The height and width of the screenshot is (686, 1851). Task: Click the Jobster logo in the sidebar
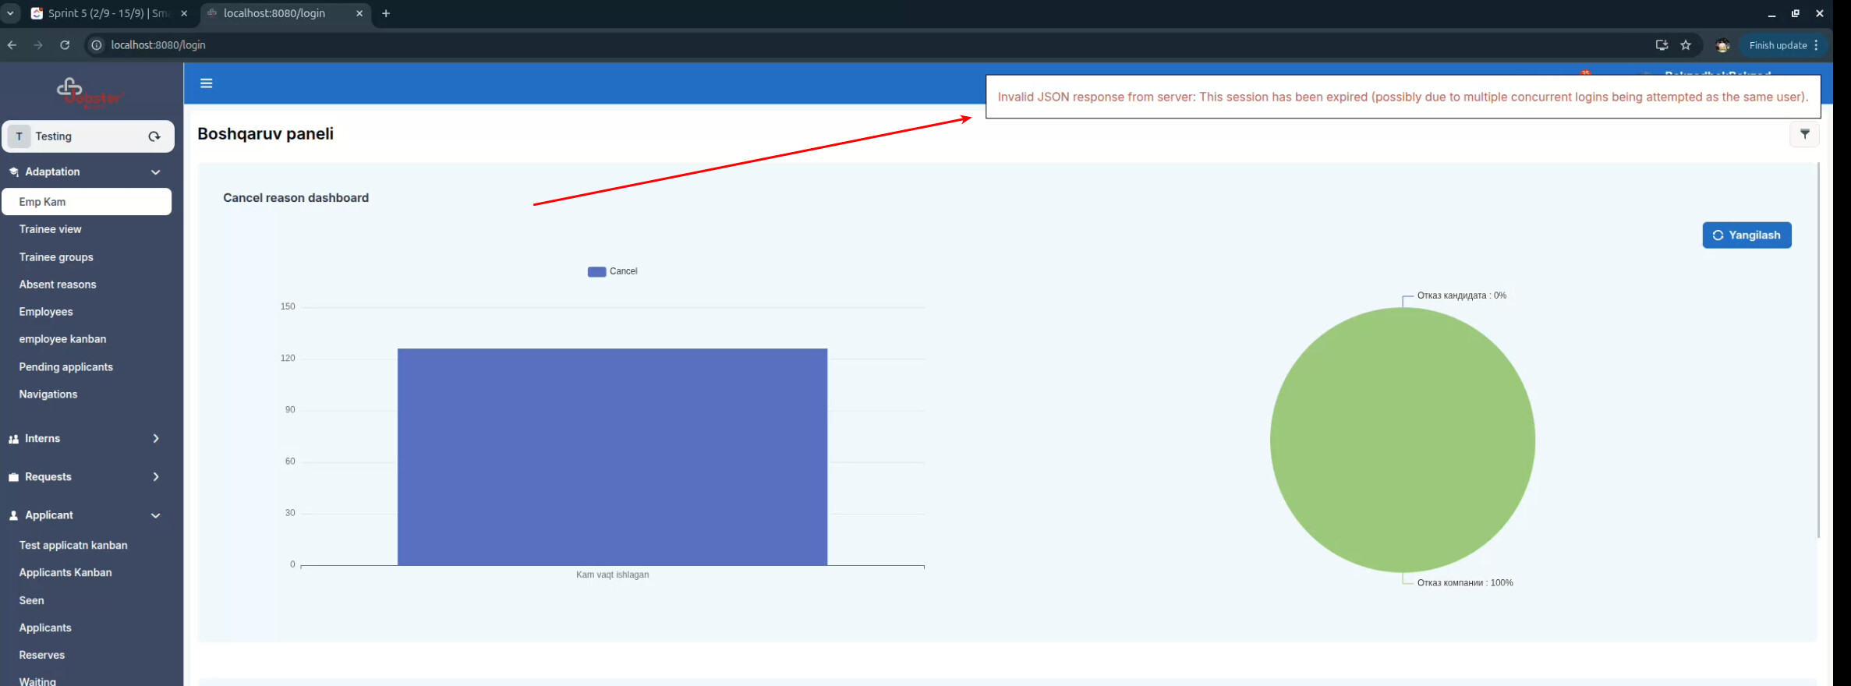[x=89, y=94]
